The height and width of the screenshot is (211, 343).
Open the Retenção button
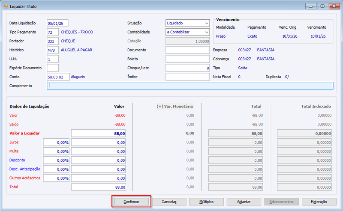pyautogui.click(x=319, y=202)
